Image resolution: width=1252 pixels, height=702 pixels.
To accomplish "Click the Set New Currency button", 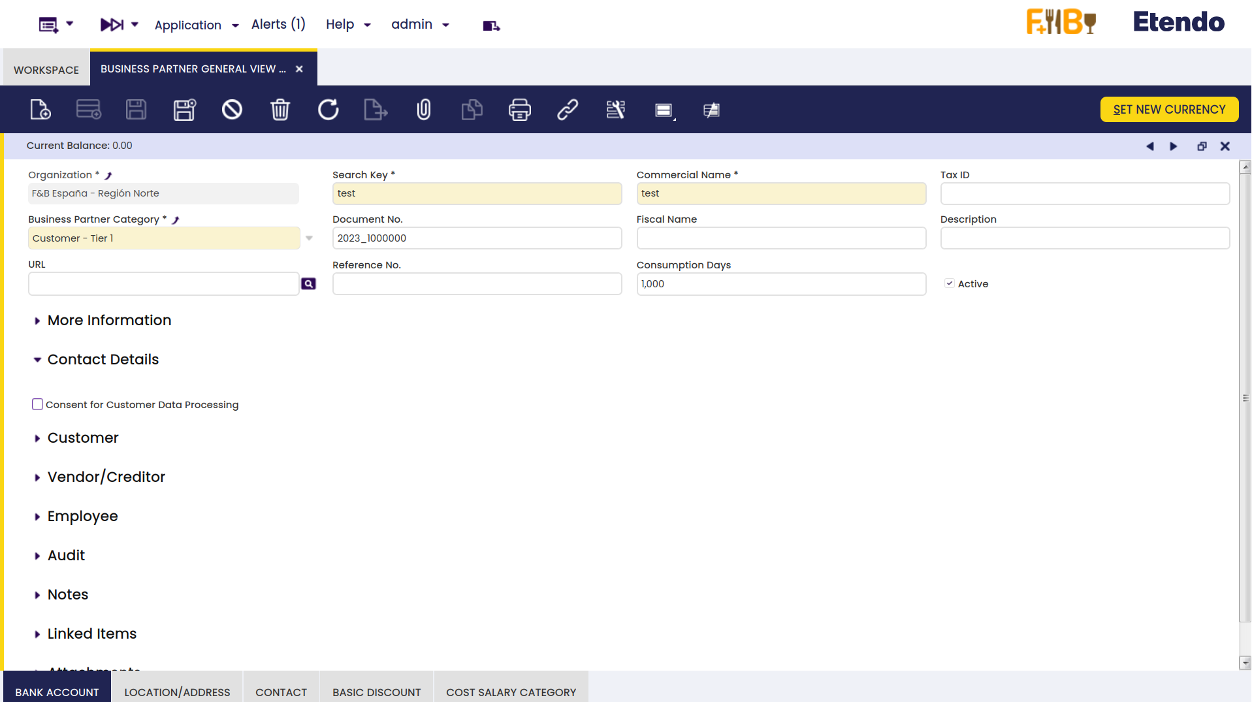I will (1168, 110).
